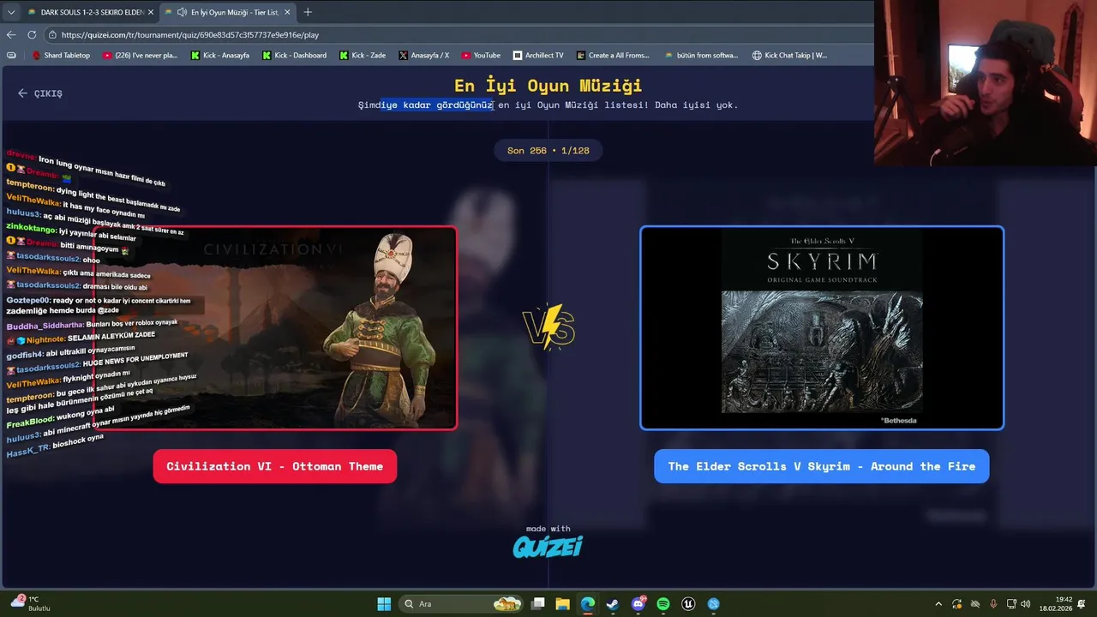
Task: Open the Kick - Dashboard bookmark
Action: pyautogui.click(x=294, y=55)
